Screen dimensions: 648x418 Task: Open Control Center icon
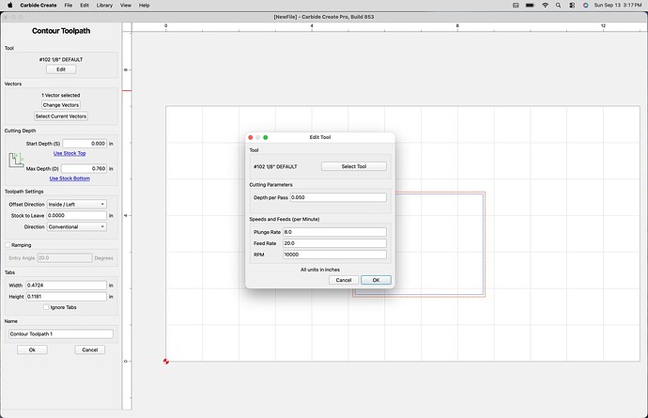572,6
